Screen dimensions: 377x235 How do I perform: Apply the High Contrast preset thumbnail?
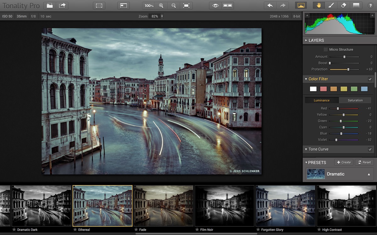click(x=346, y=206)
